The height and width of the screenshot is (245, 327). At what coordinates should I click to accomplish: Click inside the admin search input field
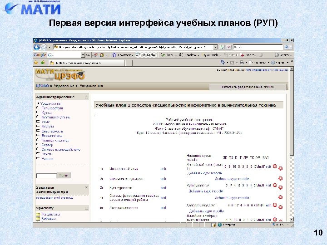46,176
